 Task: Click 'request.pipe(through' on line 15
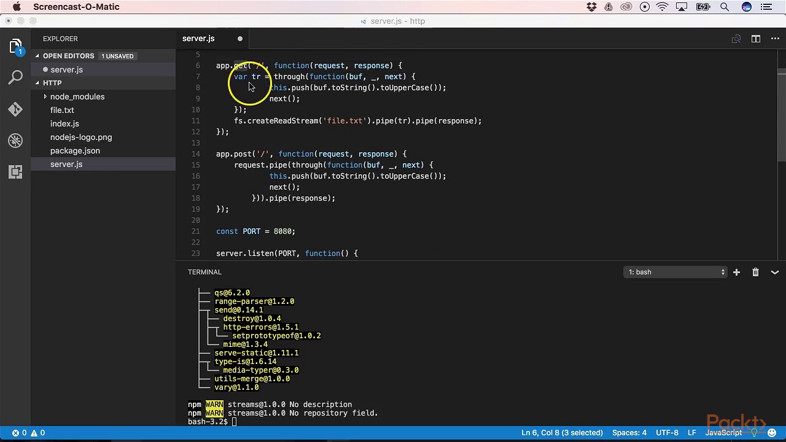[278, 165]
